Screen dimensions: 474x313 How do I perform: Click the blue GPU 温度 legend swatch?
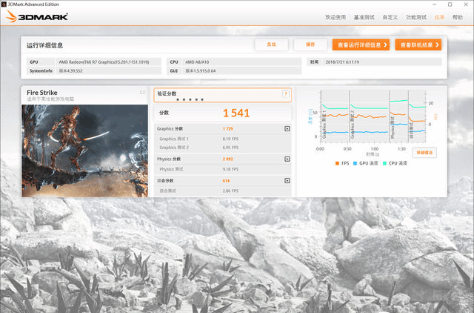[355, 163]
